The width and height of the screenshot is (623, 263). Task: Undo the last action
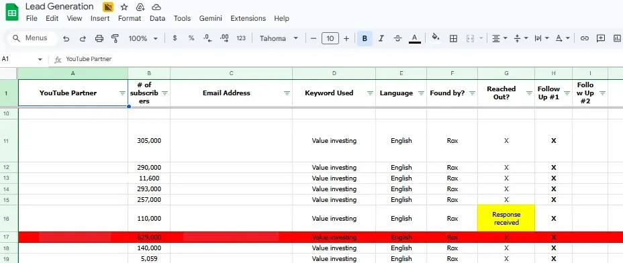coord(66,38)
